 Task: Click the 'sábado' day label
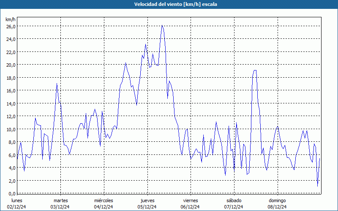234,201
